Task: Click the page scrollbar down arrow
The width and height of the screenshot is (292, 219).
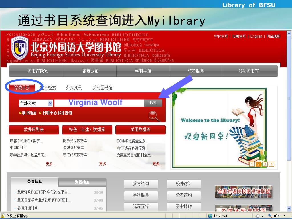Action: point(289,208)
